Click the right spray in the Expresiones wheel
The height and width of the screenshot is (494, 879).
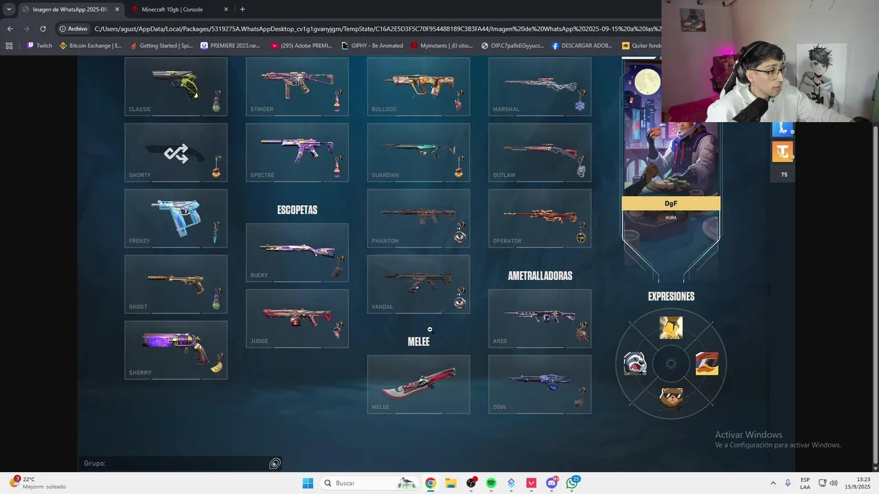tap(707, 364)
